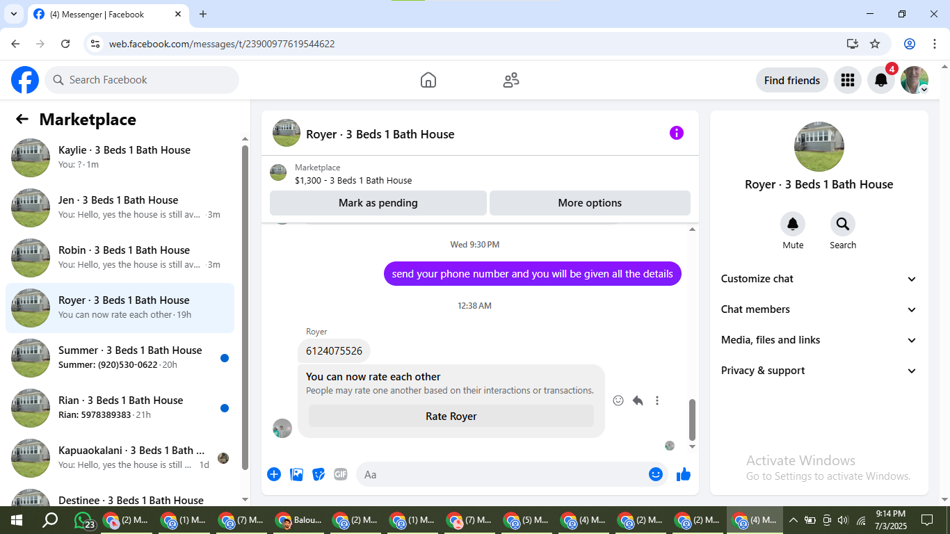Click the Rate Royer button
This screenshot has width=950, height=534.
coord(451,416)
